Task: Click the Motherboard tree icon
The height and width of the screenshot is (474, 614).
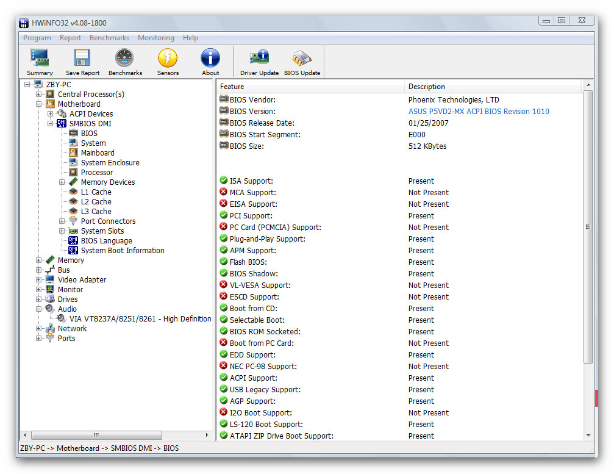Action: 50,104
